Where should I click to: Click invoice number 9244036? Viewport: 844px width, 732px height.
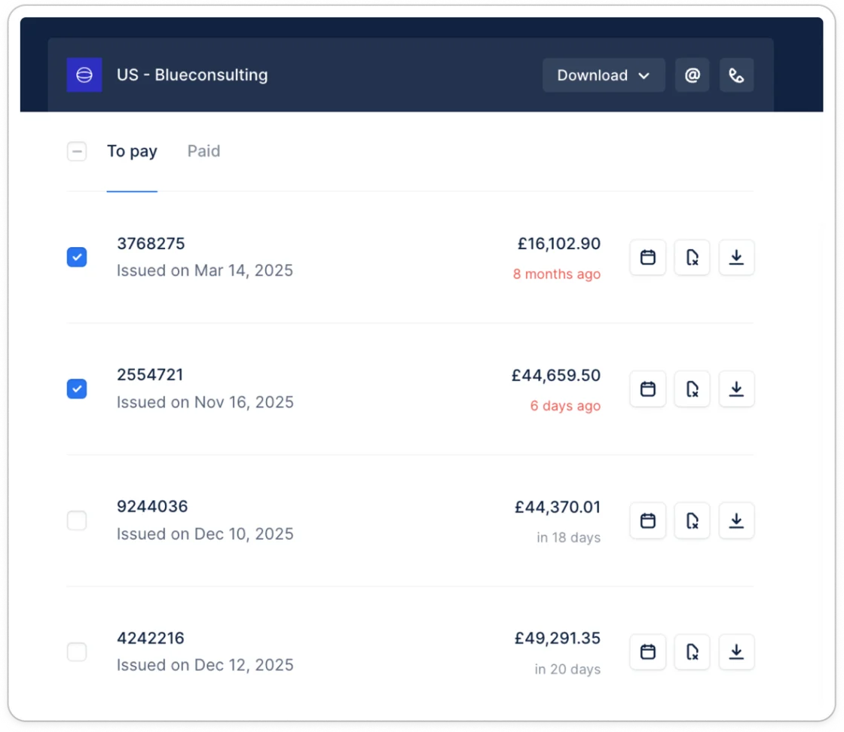point(152,507)
